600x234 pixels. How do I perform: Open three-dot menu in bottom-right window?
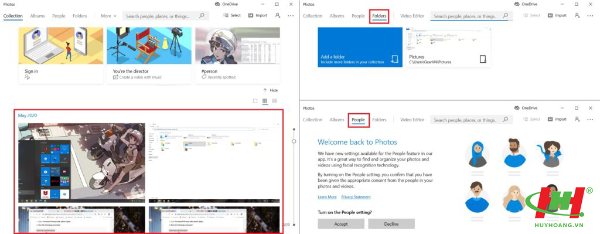coord(590,120)
